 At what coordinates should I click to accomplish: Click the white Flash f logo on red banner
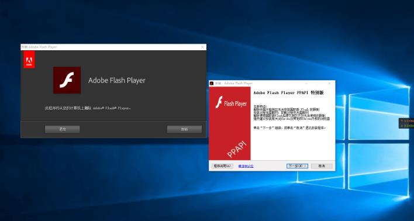click(219, 102)
